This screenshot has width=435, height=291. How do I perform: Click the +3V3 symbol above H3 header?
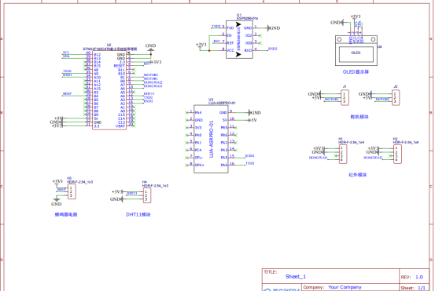pyautogui.click(x=57, y=182)
